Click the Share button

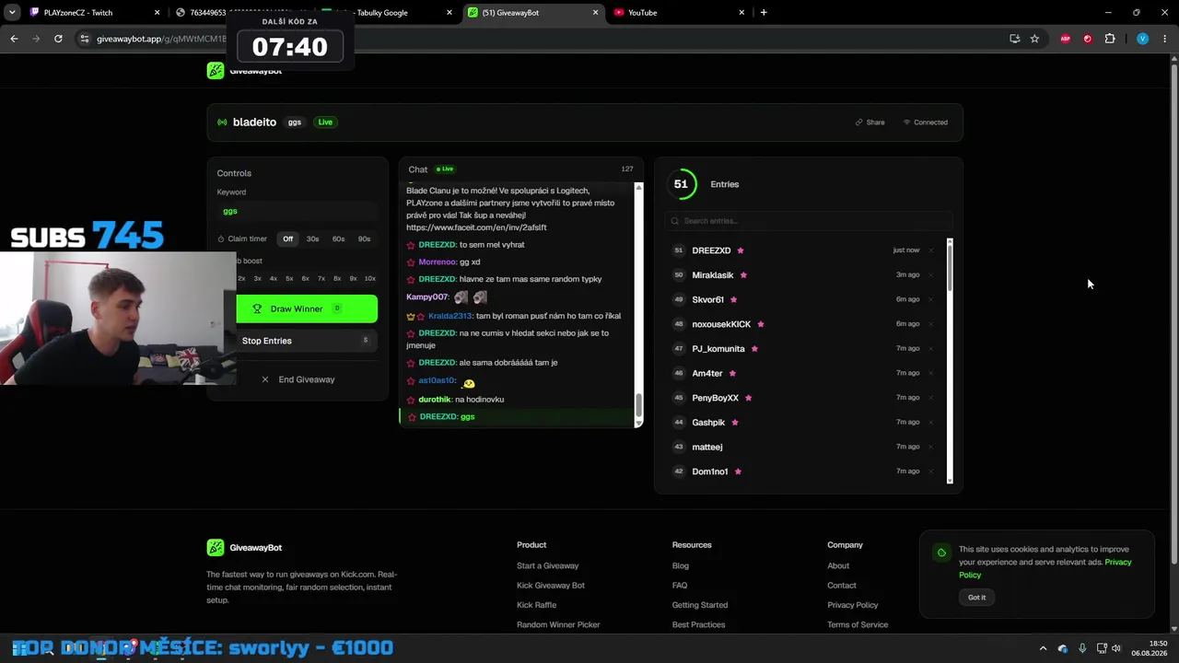(870, 122)
